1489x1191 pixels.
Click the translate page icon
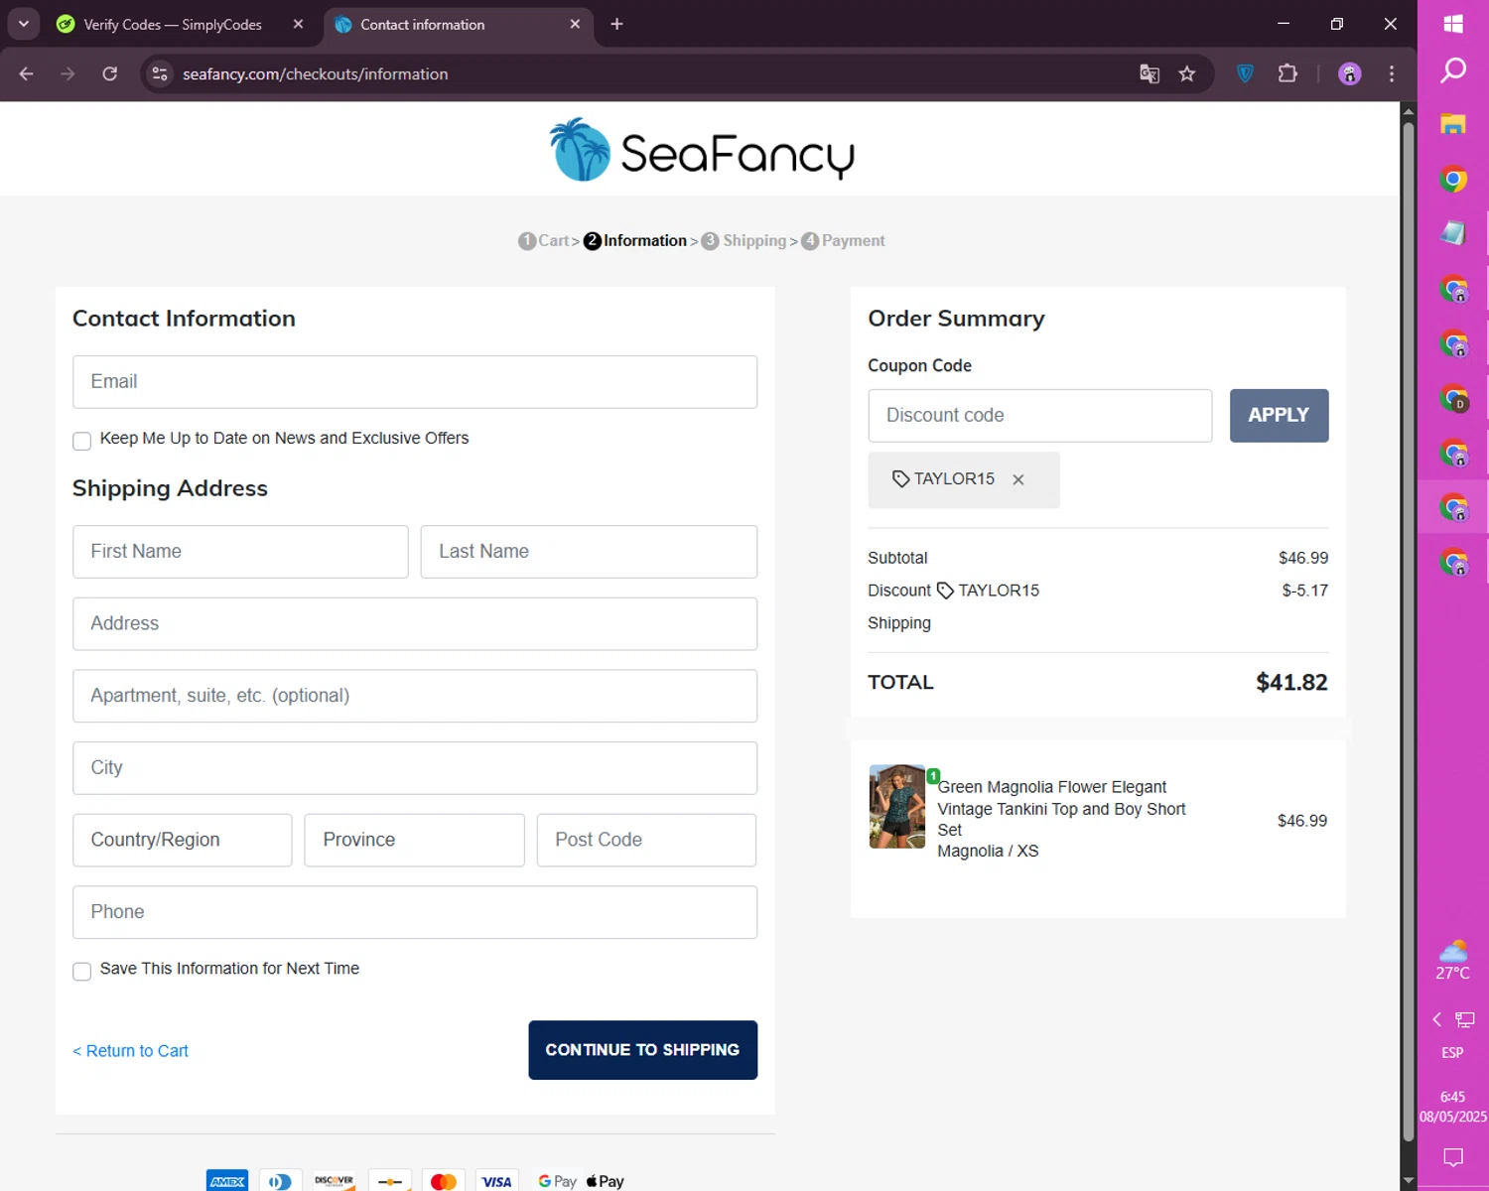1150,73
